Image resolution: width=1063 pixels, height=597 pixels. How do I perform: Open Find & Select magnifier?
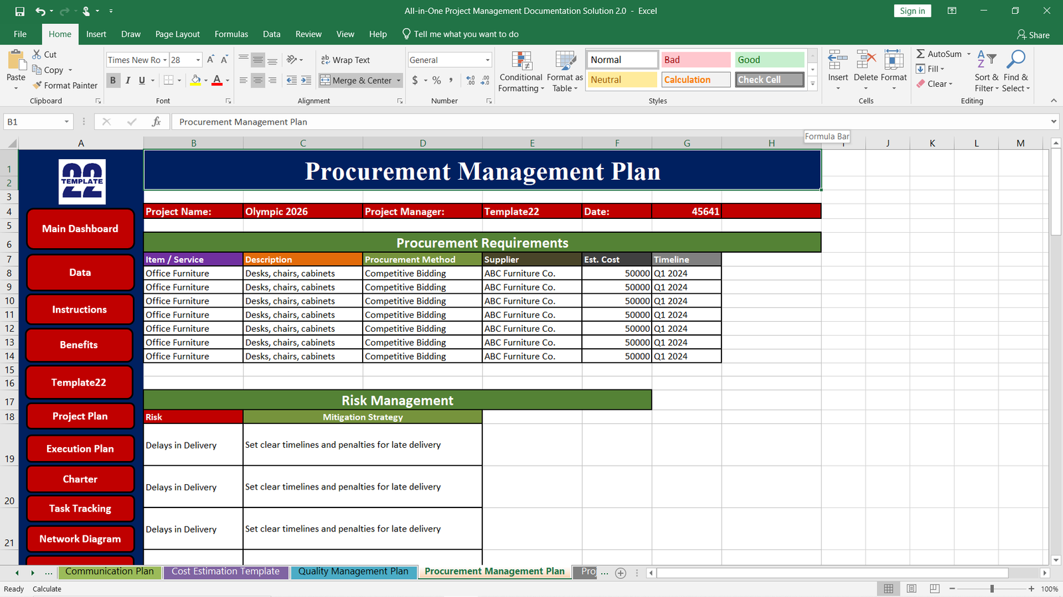coord(1016,72)
